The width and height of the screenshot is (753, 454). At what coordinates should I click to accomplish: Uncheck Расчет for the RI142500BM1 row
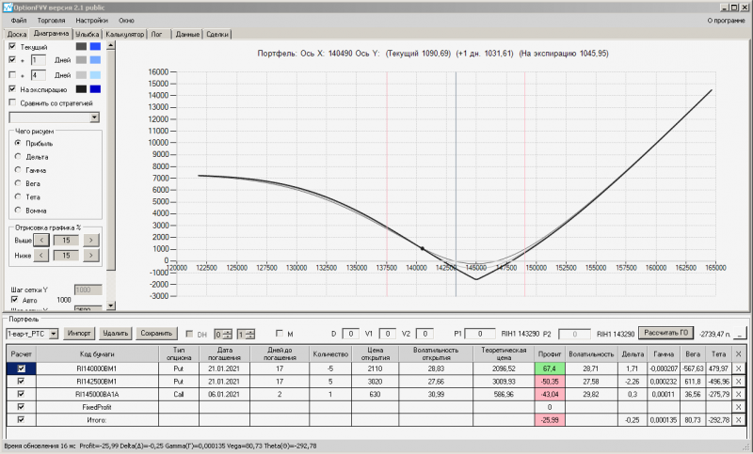21,382
